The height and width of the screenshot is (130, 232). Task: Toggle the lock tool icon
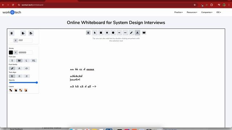(88, 33)
